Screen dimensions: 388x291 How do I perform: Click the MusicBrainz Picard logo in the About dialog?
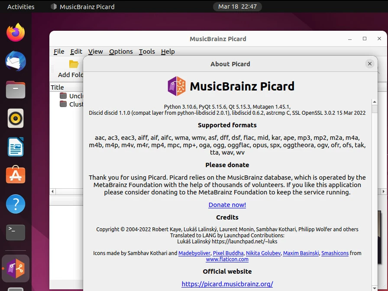tap(176, 86)
